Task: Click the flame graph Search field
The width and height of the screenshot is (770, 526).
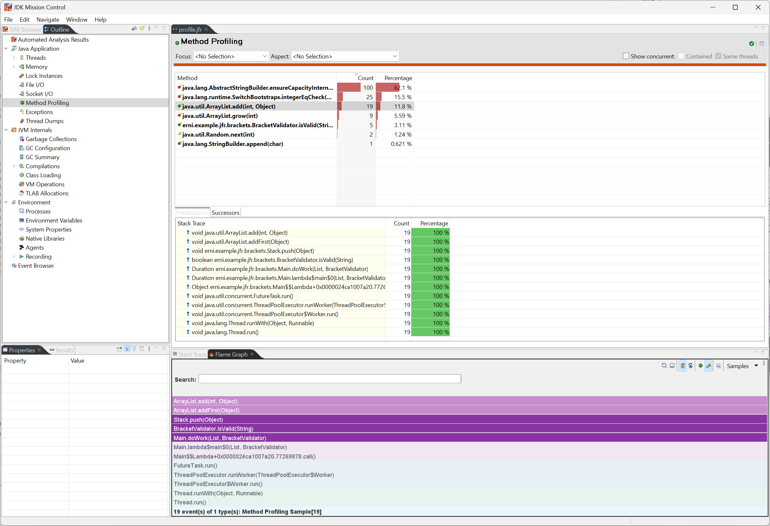Action: click(329, 379)
